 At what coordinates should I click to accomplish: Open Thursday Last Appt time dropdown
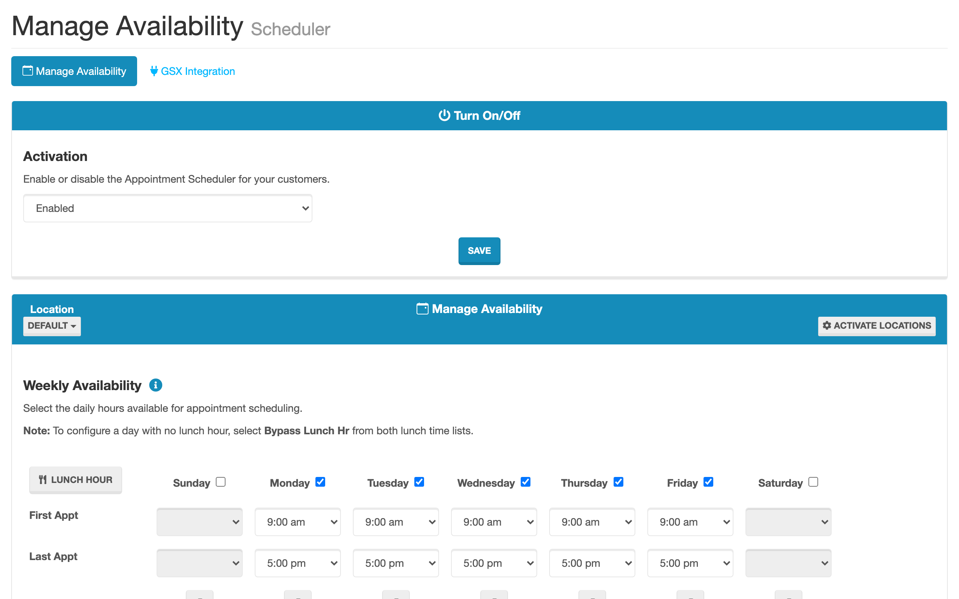pos(592,563)
